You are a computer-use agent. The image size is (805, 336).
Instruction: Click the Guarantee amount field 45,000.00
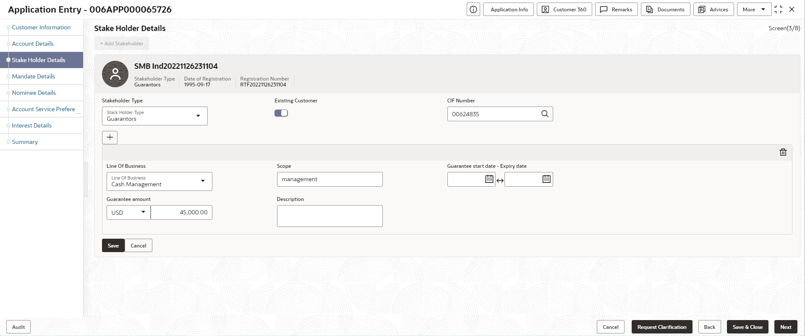182,213
